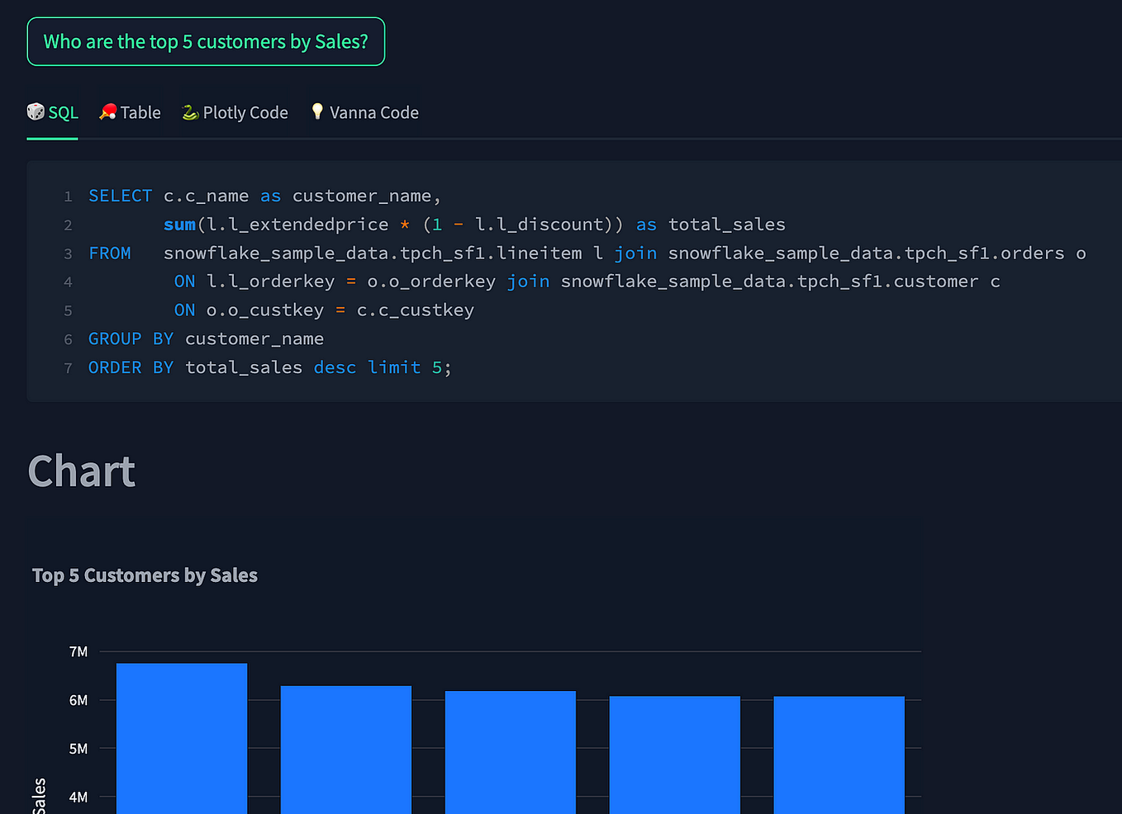Click the dice icon on the SQL tab
The height and width of the screenshot is (814, 1122).
[35, 112]
